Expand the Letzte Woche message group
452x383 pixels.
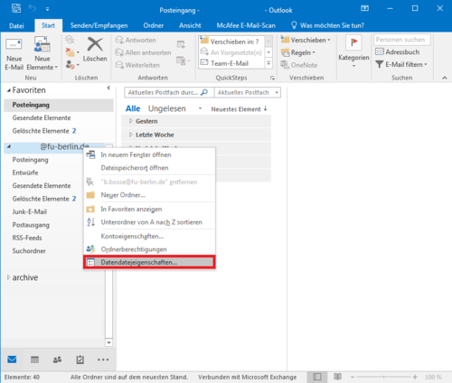[130, 135]
